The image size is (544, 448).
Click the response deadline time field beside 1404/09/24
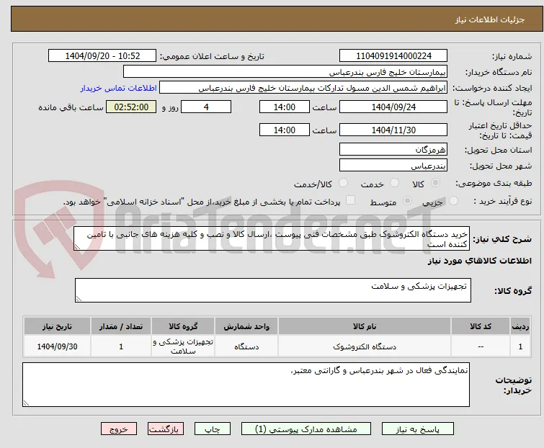coord(285,107)
